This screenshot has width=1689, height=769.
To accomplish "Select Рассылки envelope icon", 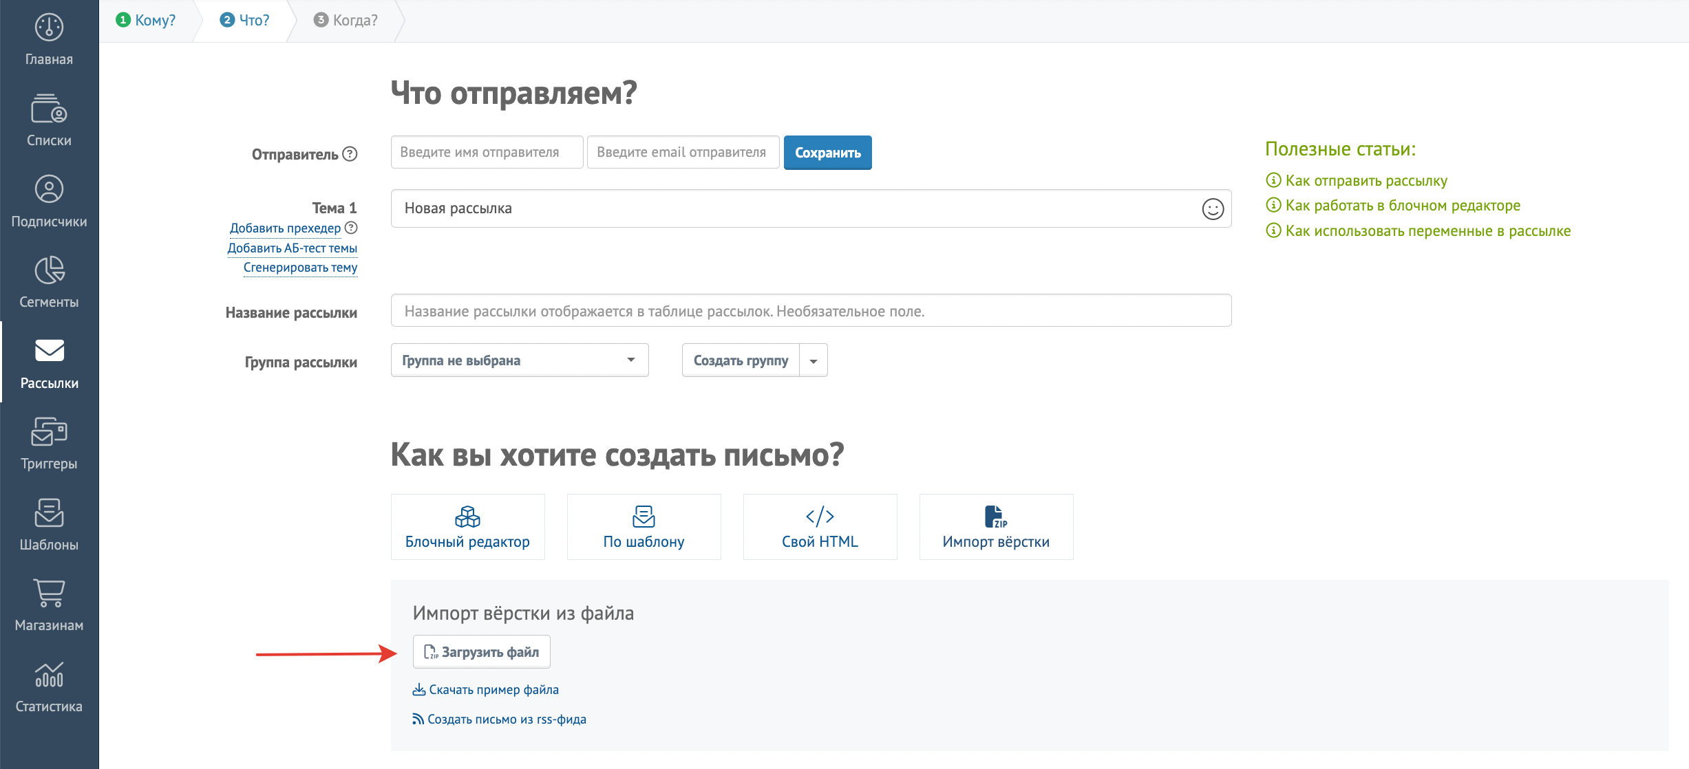I will 49,351.
